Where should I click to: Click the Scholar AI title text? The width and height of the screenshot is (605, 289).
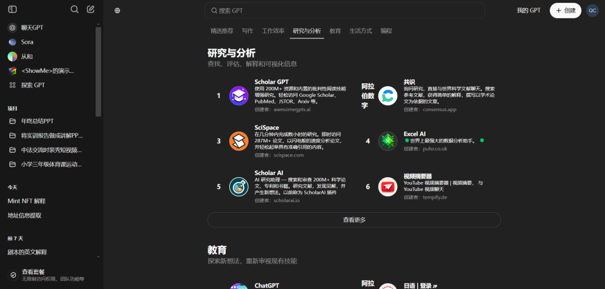point(269,173)
